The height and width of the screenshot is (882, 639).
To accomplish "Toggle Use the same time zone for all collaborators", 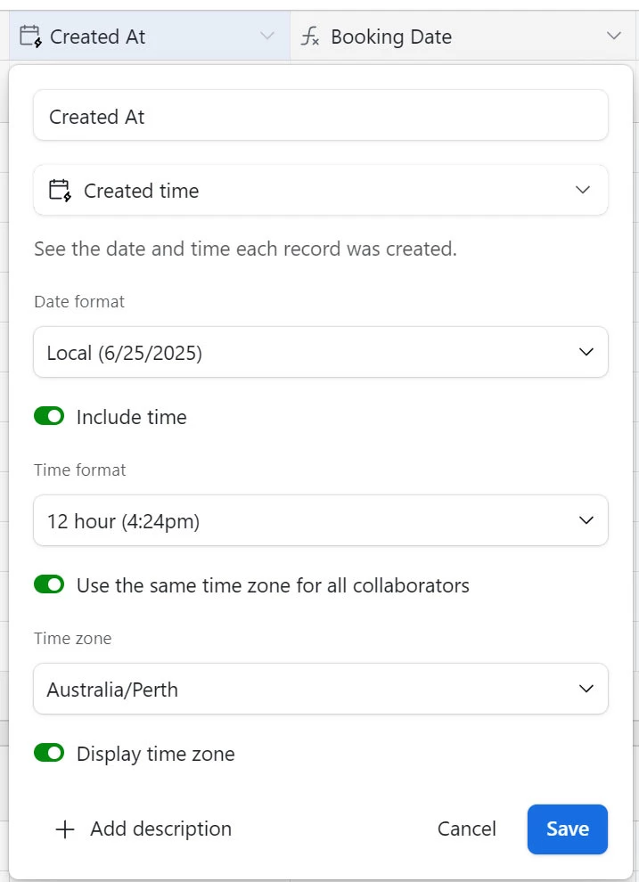I will tap(49, 585).
